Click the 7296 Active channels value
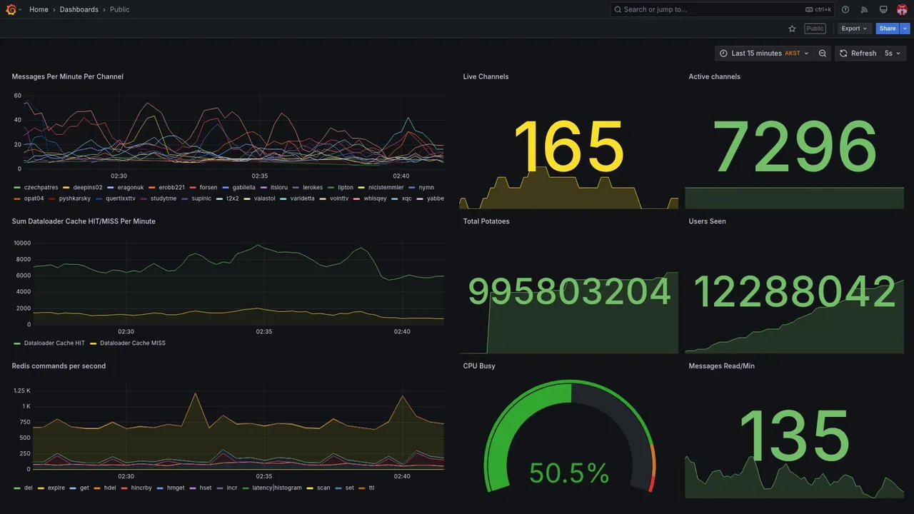Viewport: 914px width, 514px height. pos(795,146)
